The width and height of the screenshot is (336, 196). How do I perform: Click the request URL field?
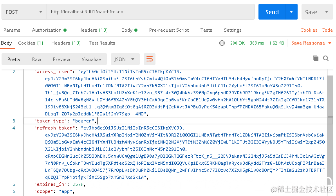point(151,12)
